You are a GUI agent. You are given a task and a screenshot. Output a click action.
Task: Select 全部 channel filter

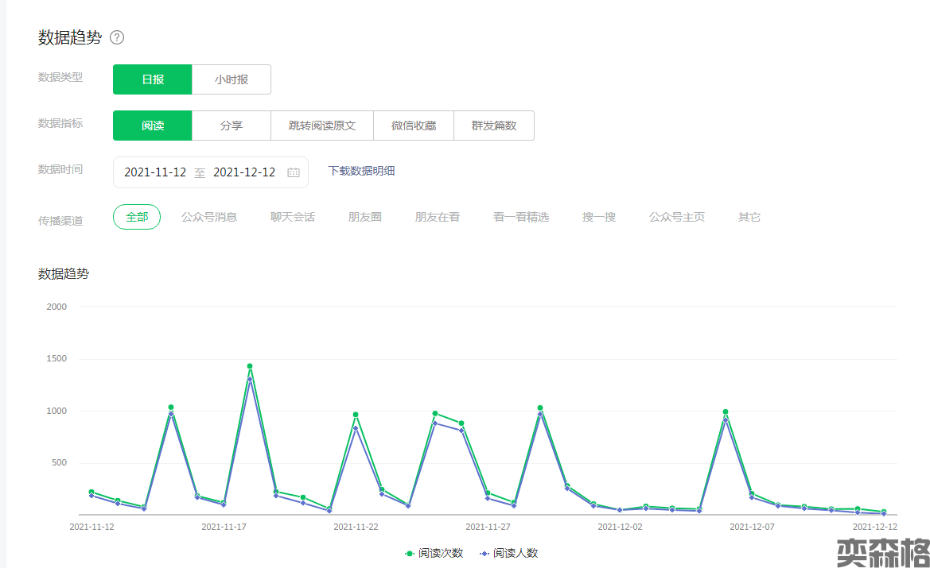[x=137, y=217]
